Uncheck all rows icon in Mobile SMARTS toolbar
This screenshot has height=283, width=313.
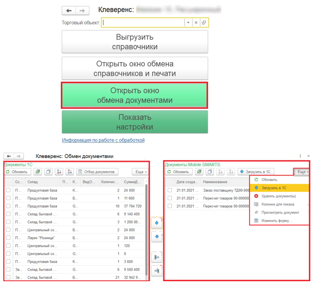[x=210, y=172]
